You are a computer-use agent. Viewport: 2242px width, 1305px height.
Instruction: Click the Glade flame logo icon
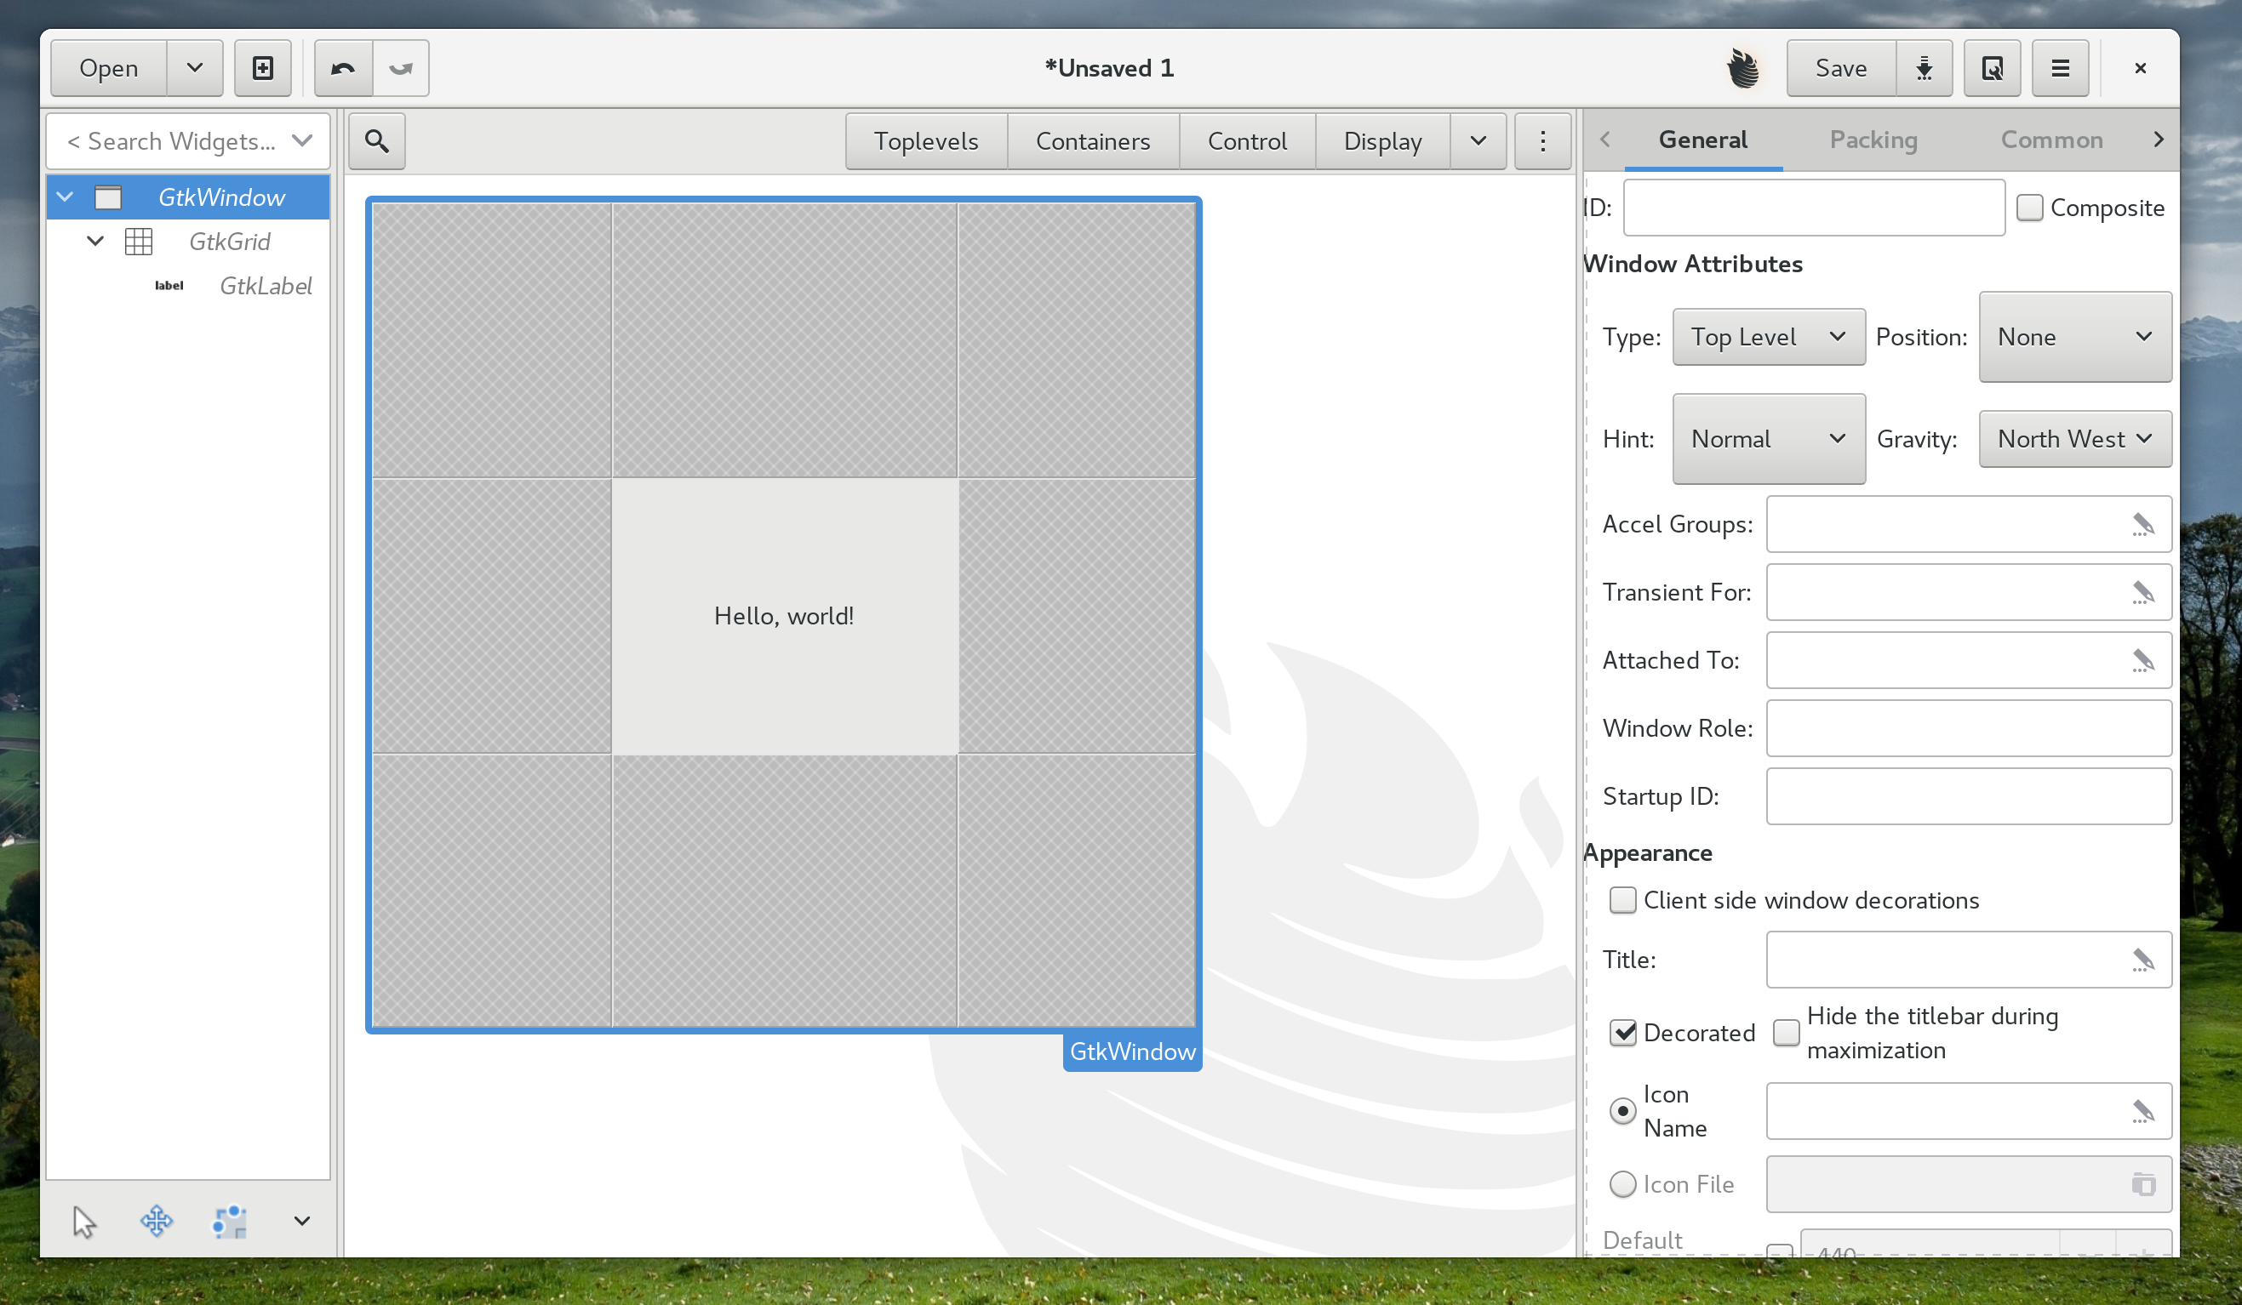tap(1742, 68)
